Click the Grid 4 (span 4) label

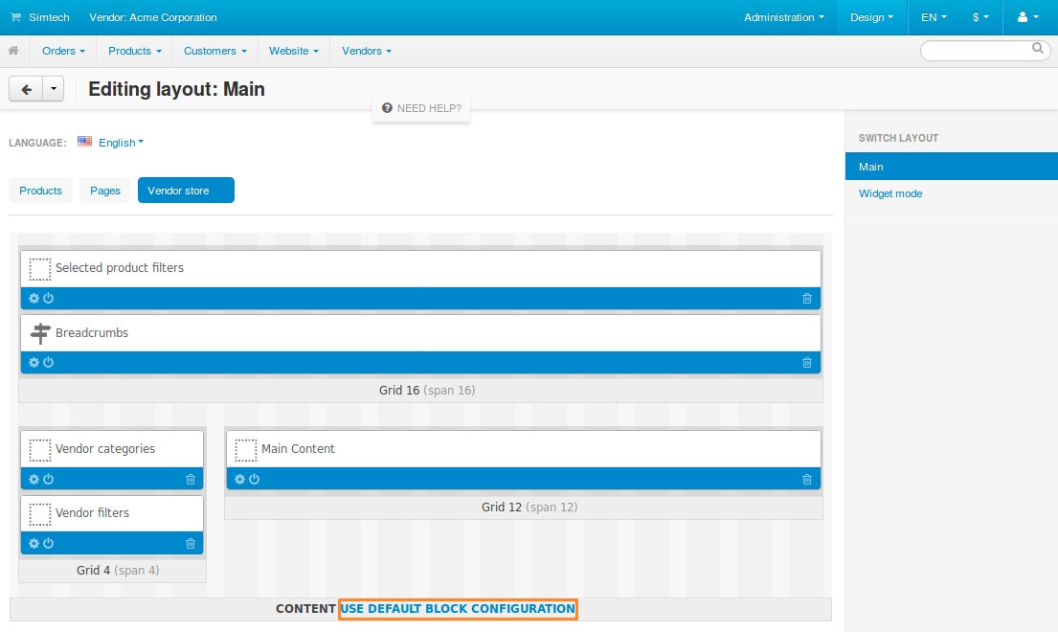(x=118, y=570)
